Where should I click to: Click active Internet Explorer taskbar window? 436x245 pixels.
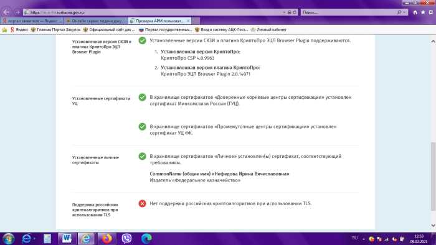(x=86, y=239)
